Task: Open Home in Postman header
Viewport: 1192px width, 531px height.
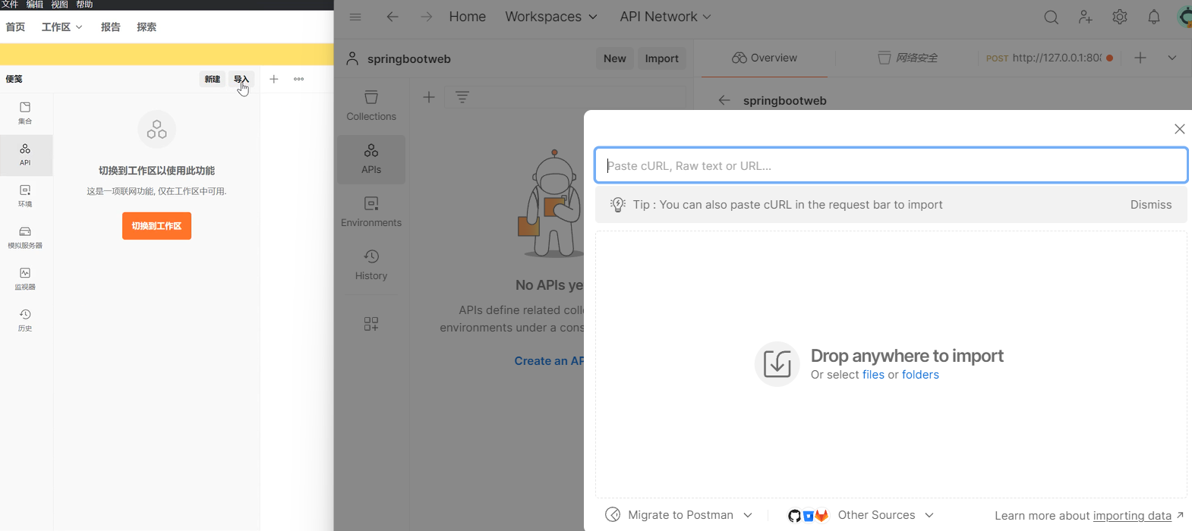Action: click(468, 17)
